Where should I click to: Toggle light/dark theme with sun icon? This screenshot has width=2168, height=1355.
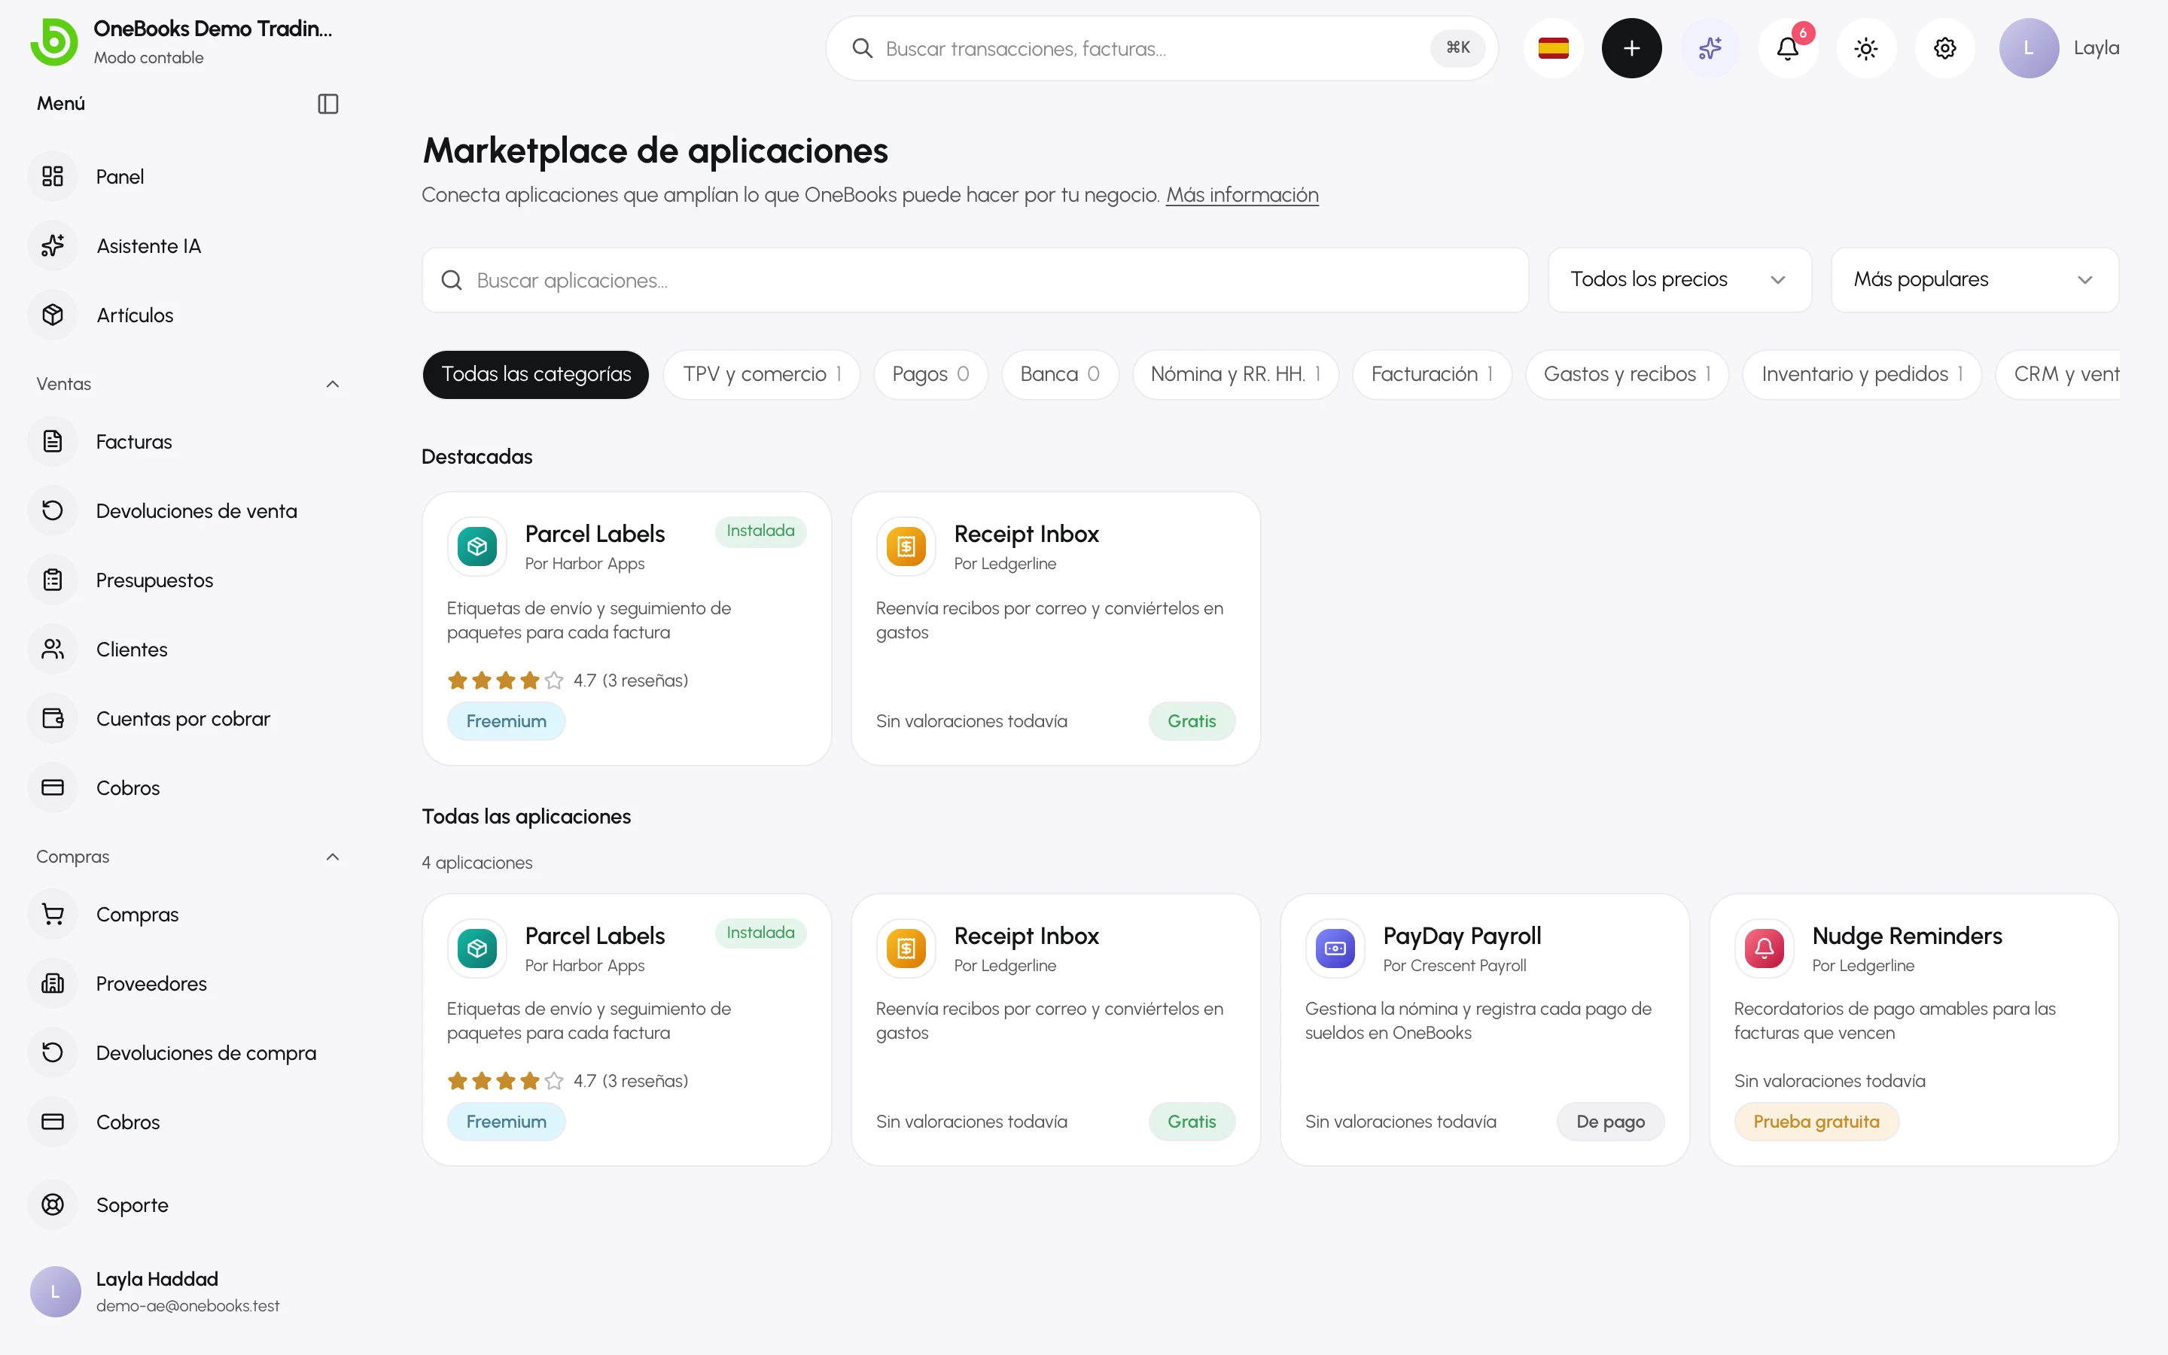coord(1866,48)
